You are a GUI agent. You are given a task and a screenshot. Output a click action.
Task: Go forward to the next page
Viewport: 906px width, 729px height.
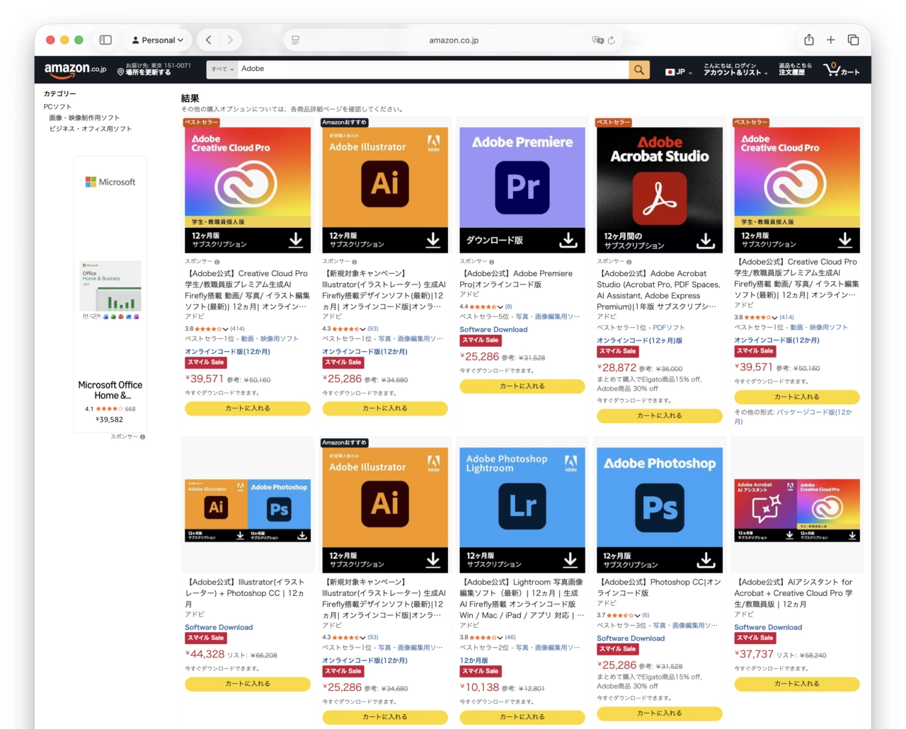coord(230,40)
